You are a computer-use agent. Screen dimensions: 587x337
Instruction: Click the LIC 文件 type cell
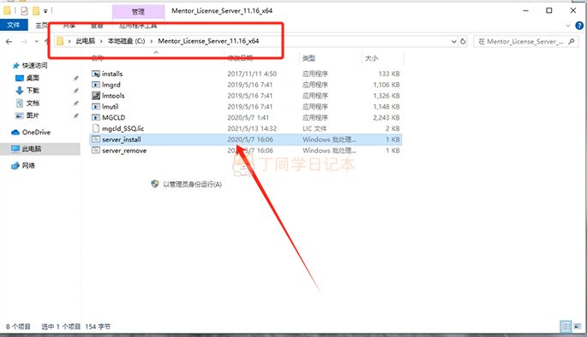pyautogui.click(x=314, y=128)
